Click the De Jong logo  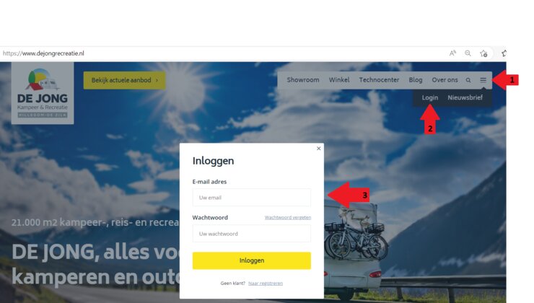pos(43,93)
